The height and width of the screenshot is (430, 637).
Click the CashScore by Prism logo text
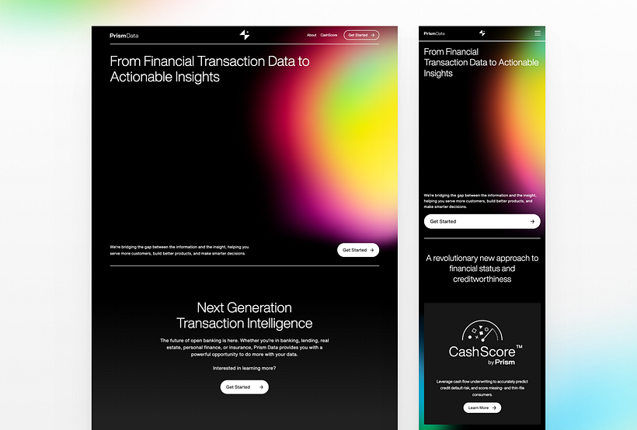pyautogui.click(x=486, y=355)
